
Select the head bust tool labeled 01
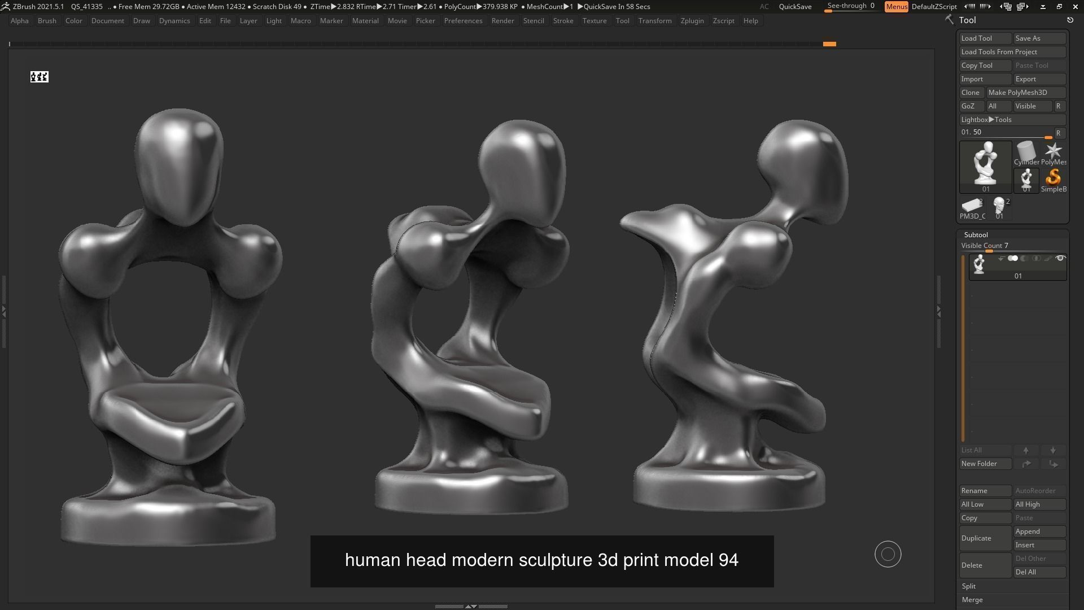999,208
